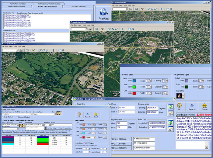213x158 pixels.
Task: Select path tool in middle Google Earth window
Action: 113,29
